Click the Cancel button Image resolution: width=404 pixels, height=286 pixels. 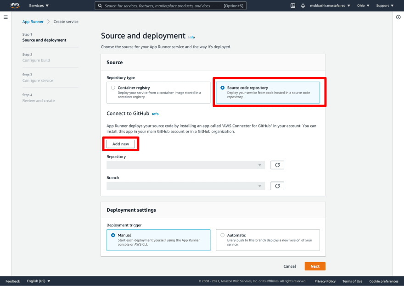pyautogui.click(x=290, y=266)
